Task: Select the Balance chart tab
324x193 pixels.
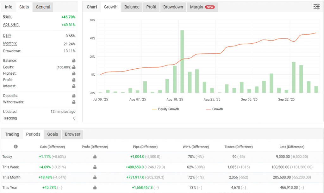Action: (x=131, y=7)
